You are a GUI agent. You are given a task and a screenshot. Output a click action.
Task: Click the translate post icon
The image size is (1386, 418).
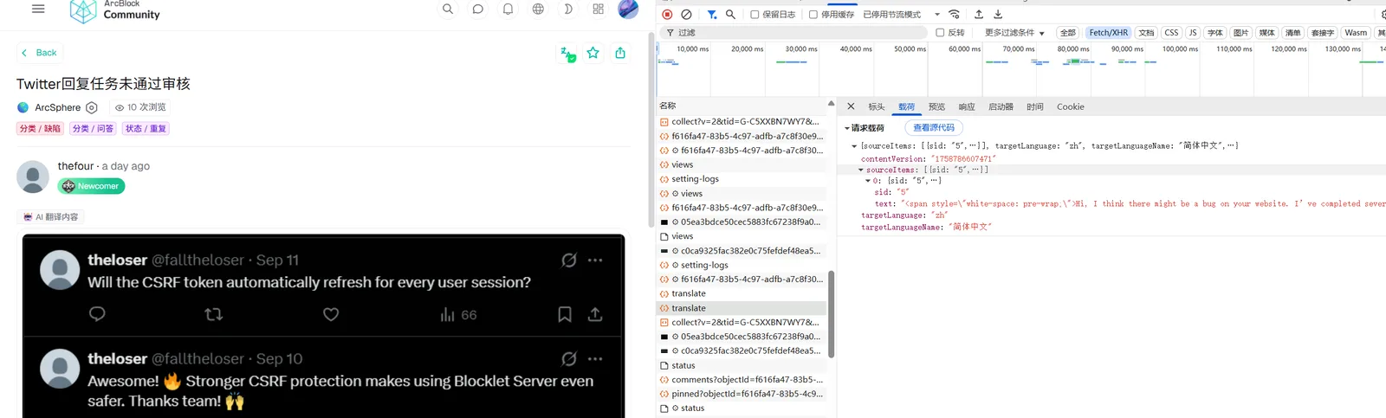coord(567,54)
